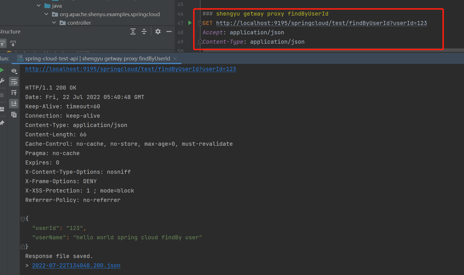Toggle Autoscroll to Source in Structure toolbar

pos(3,43)
